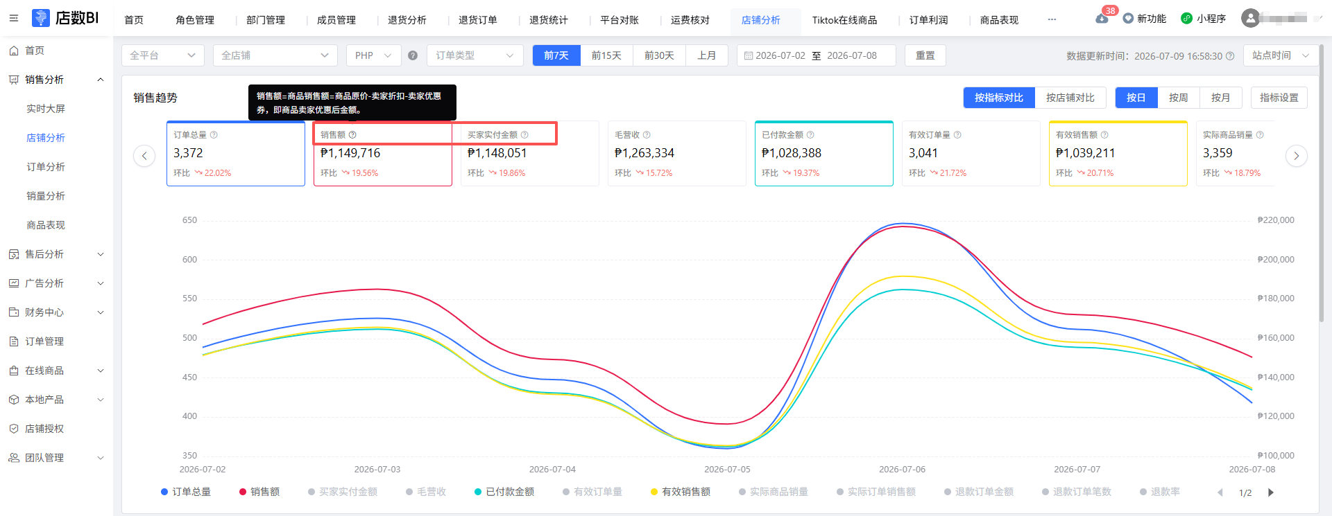
Task: Switch to 按店铺对比 comparison mode
Action: pyautogui.click(x=1070, y=98)
